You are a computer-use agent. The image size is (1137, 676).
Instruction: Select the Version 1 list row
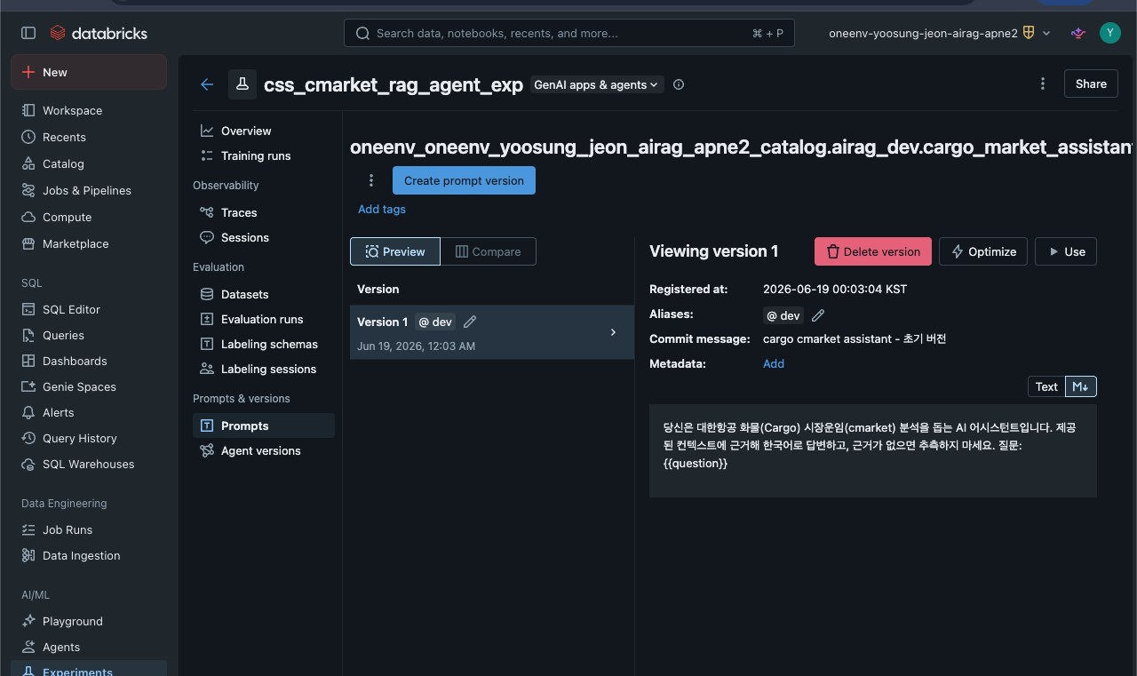point(492,332)
